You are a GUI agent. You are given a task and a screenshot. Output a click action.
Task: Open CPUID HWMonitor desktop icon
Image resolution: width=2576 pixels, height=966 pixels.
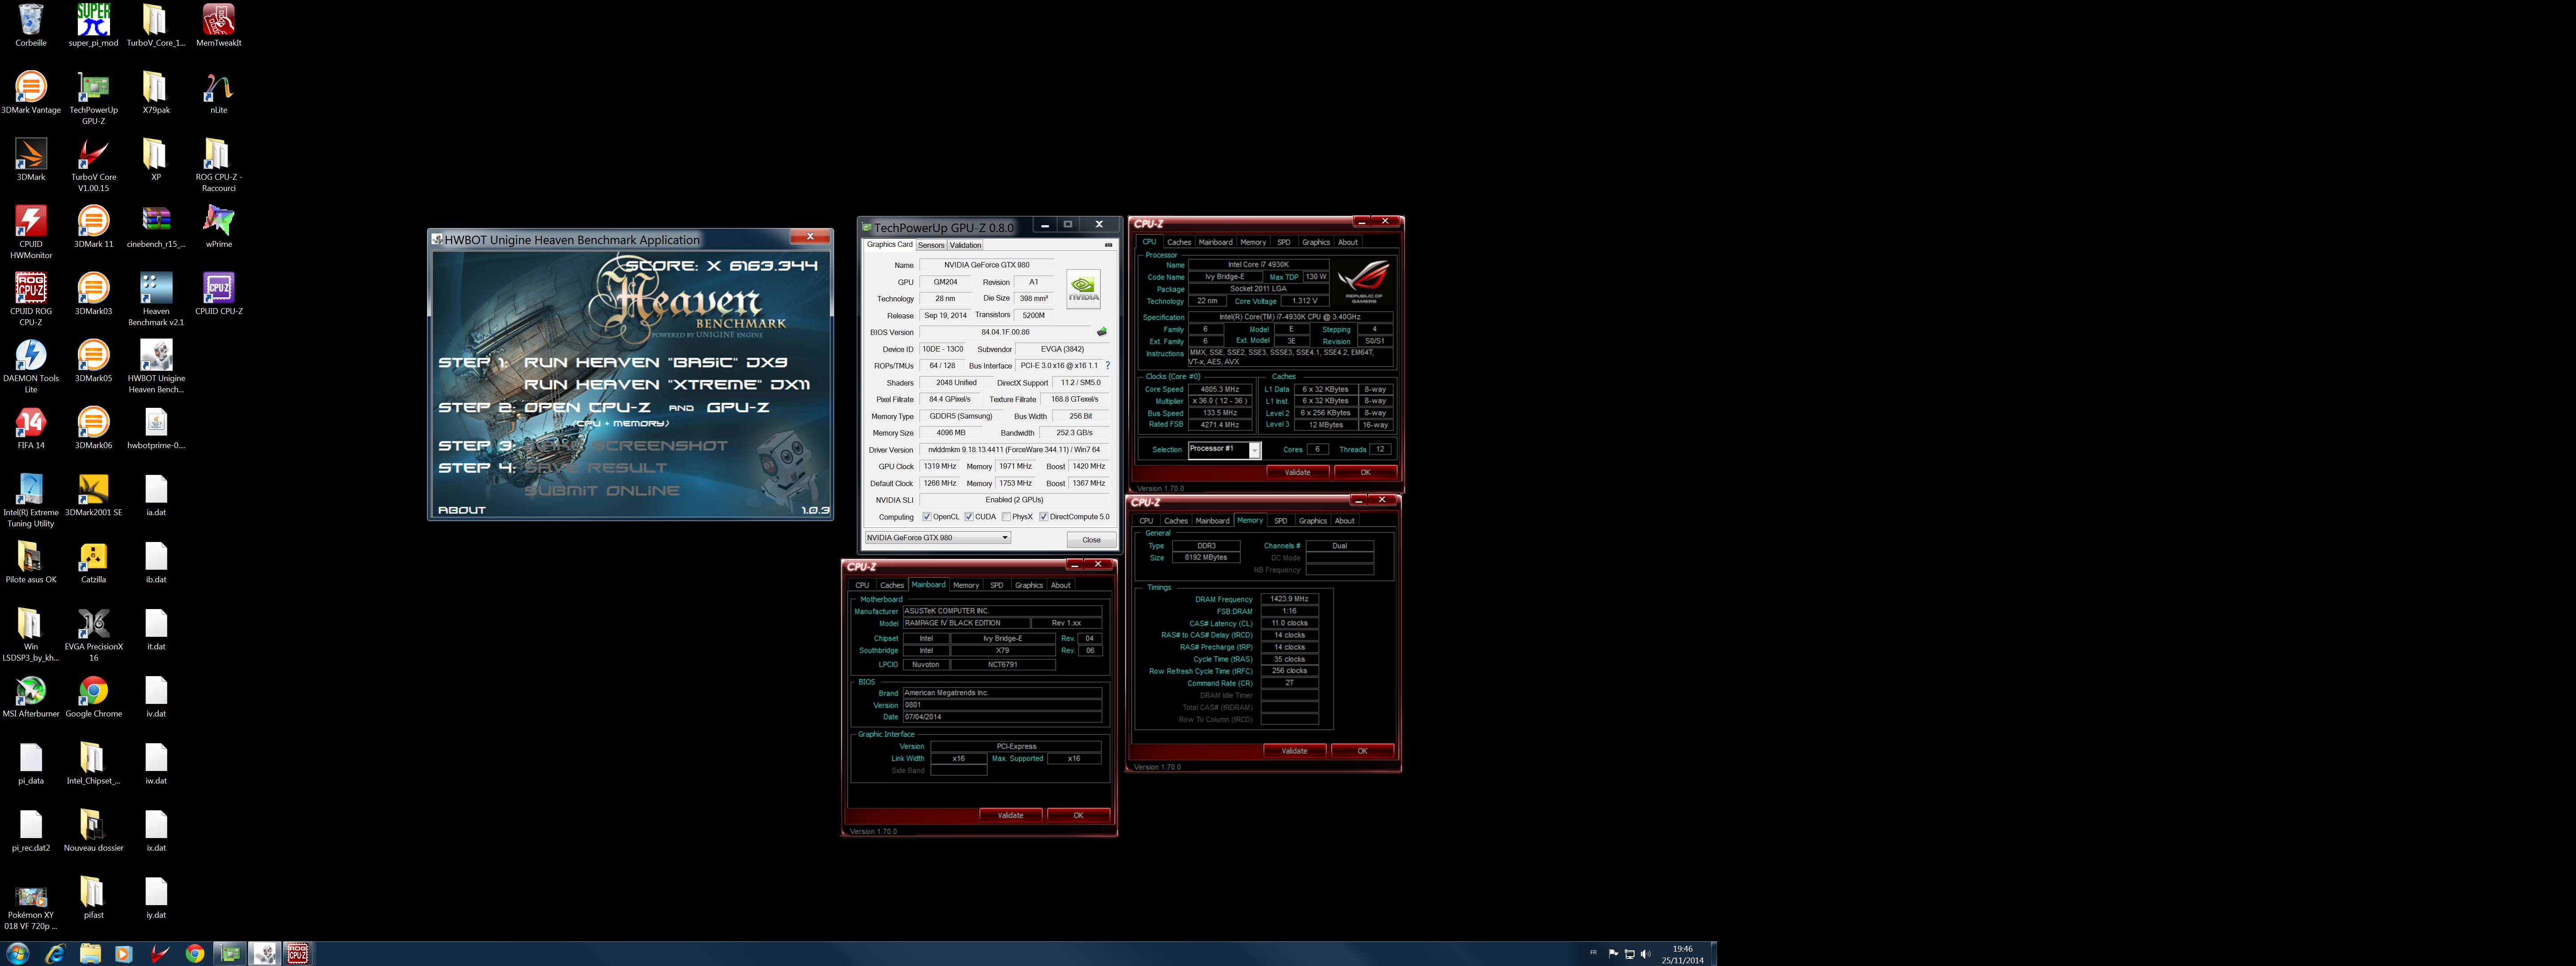(x=31, y=231)
